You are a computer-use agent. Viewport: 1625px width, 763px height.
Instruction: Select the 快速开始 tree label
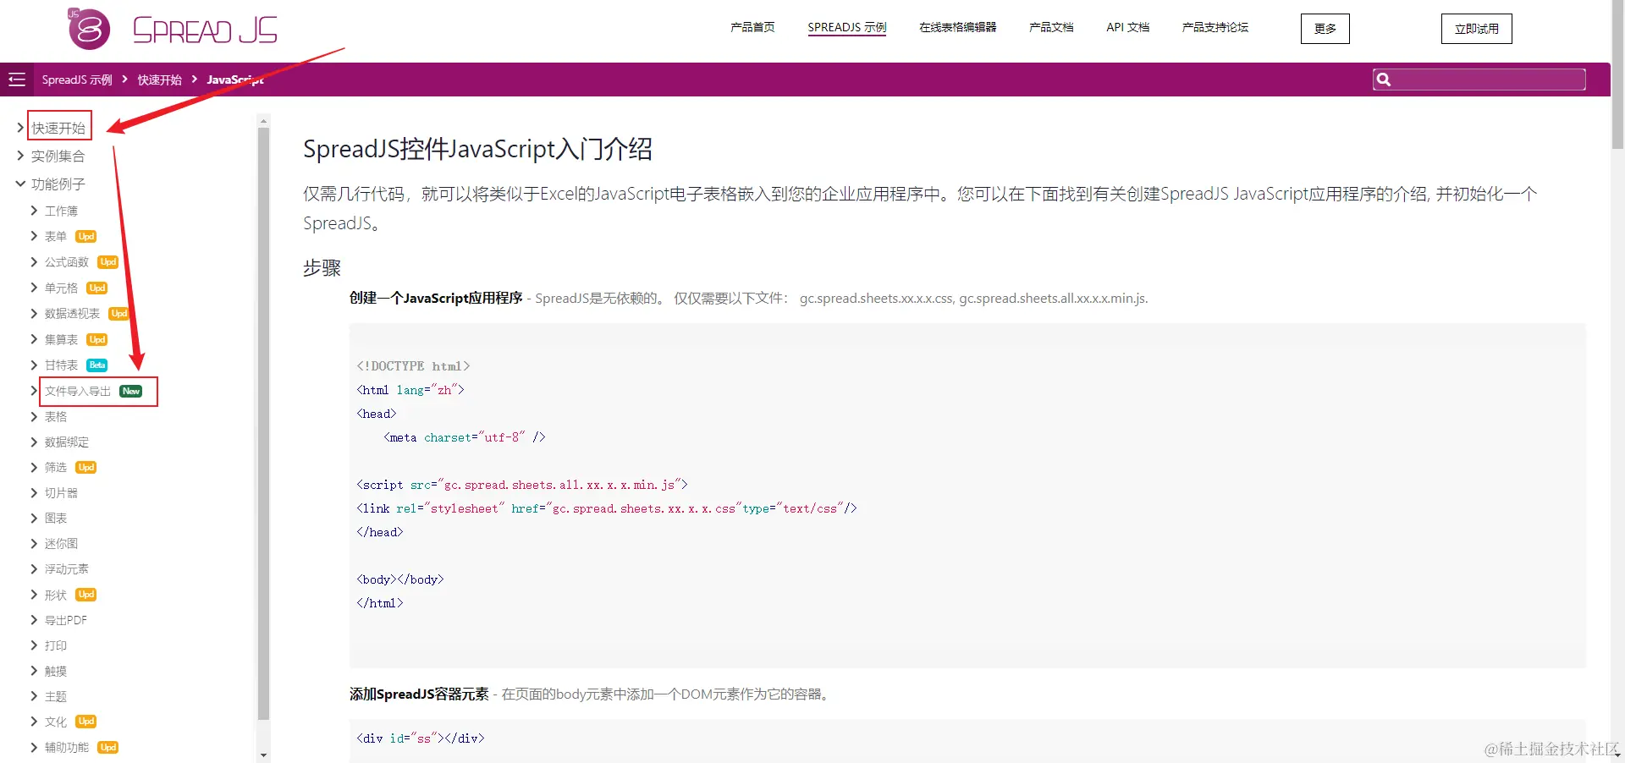58,128
